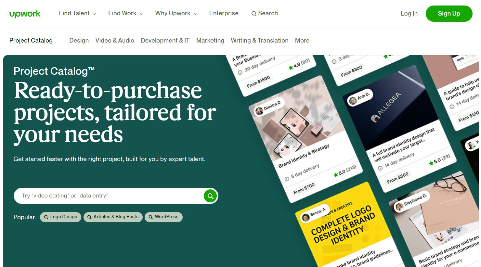The height and width of the screenshot is (267, 481).
Task: Click the Log In link
Action: click(409, 14)
